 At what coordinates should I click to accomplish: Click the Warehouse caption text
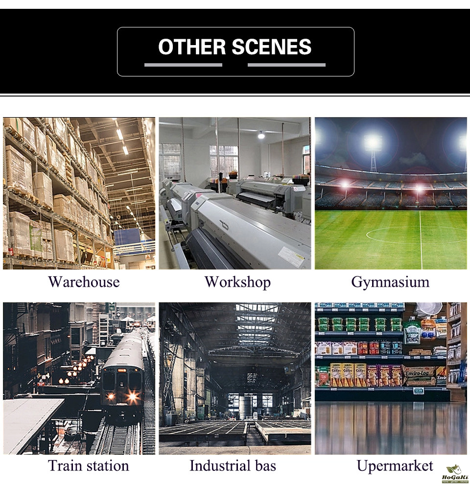(84, 282)
